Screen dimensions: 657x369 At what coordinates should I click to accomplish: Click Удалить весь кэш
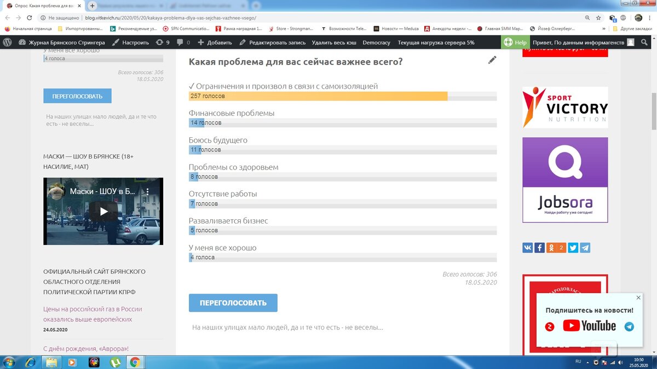coord(334,42)
